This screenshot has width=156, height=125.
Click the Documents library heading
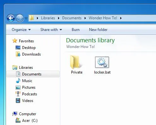[90, 40]
